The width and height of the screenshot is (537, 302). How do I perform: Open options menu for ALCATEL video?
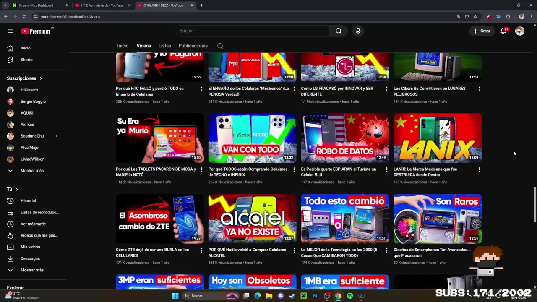point(294,250)
